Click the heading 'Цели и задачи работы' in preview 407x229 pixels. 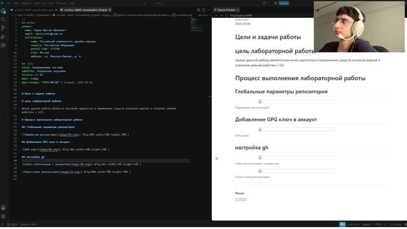point(268,37)
